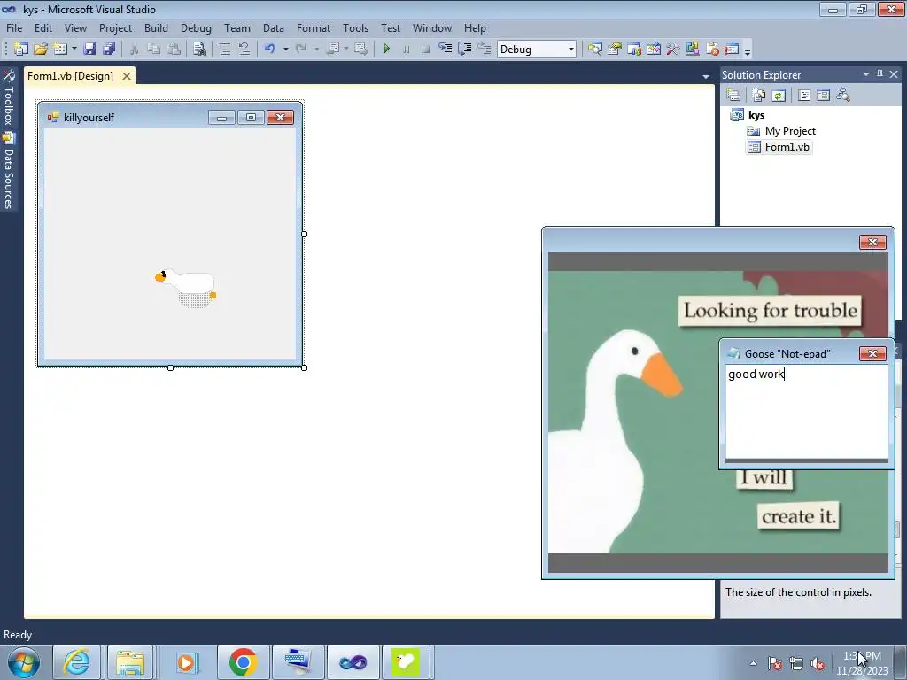Screen dimensions: 907x680
Task: Click View Class Diagram icon in Solution Explorer
Action: [x=843, y=95]
